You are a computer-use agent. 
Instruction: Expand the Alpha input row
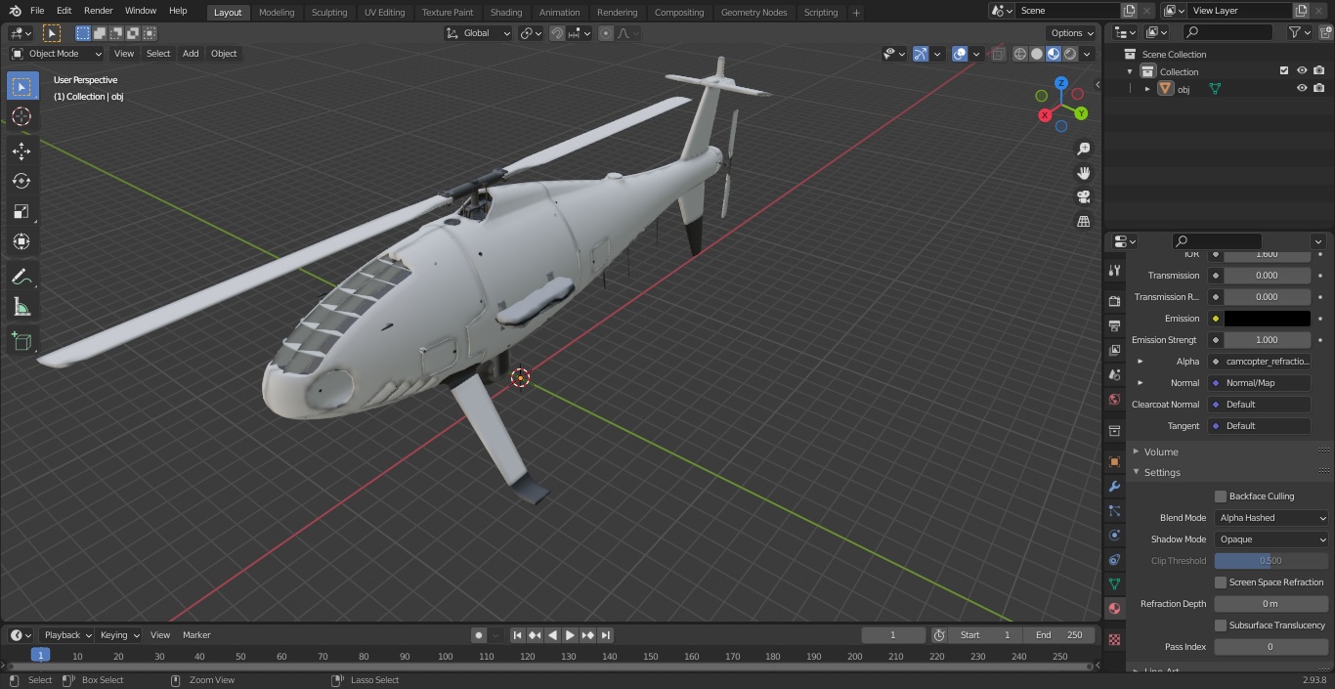click(x=1140, y=362)
